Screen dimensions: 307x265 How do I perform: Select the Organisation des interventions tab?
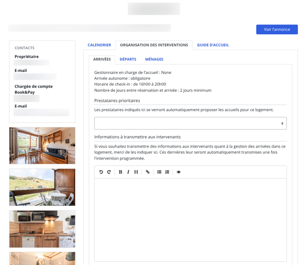tap(154, 45)
